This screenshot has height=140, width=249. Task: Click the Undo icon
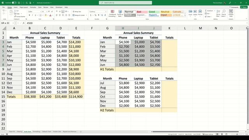click(x=4, y=10)
